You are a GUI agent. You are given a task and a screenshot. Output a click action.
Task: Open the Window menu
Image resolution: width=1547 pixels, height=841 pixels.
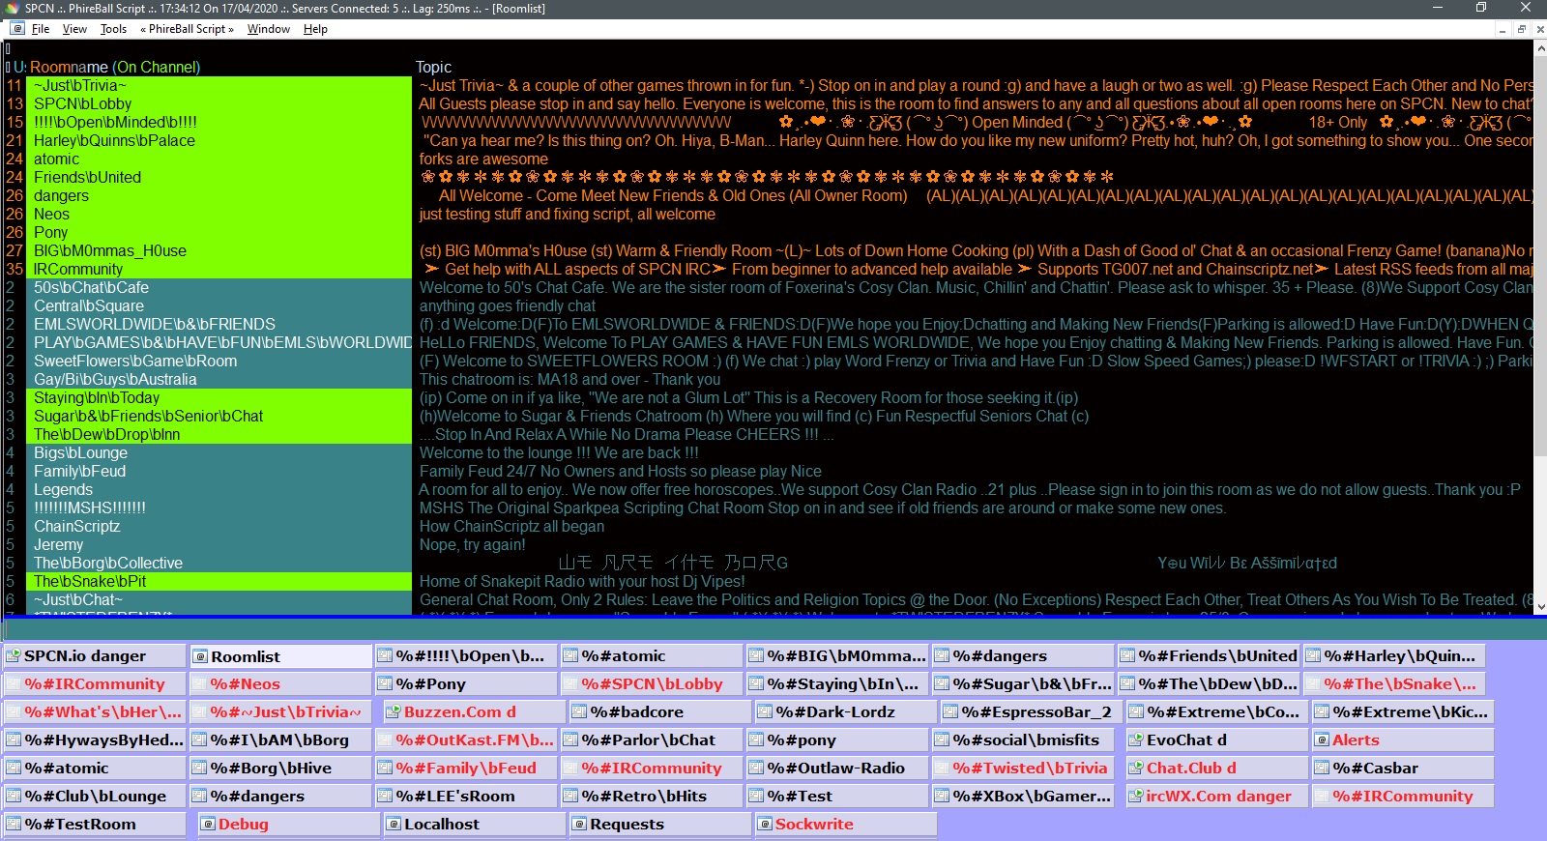(268, 29)
